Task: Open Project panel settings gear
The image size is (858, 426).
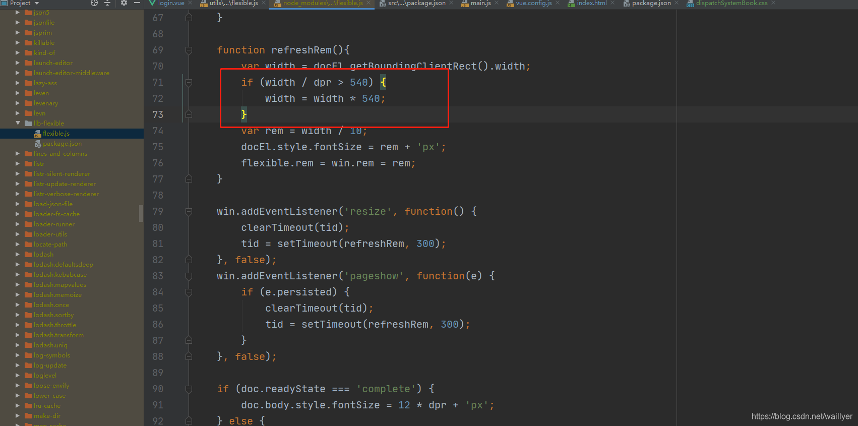Action: tap(124, 3)
